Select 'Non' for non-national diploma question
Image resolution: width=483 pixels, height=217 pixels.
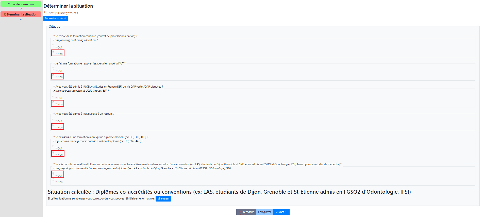point(53,153)
